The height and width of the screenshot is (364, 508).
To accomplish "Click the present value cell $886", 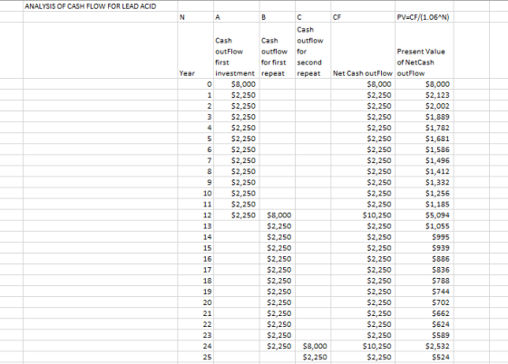I will point(425,259).
